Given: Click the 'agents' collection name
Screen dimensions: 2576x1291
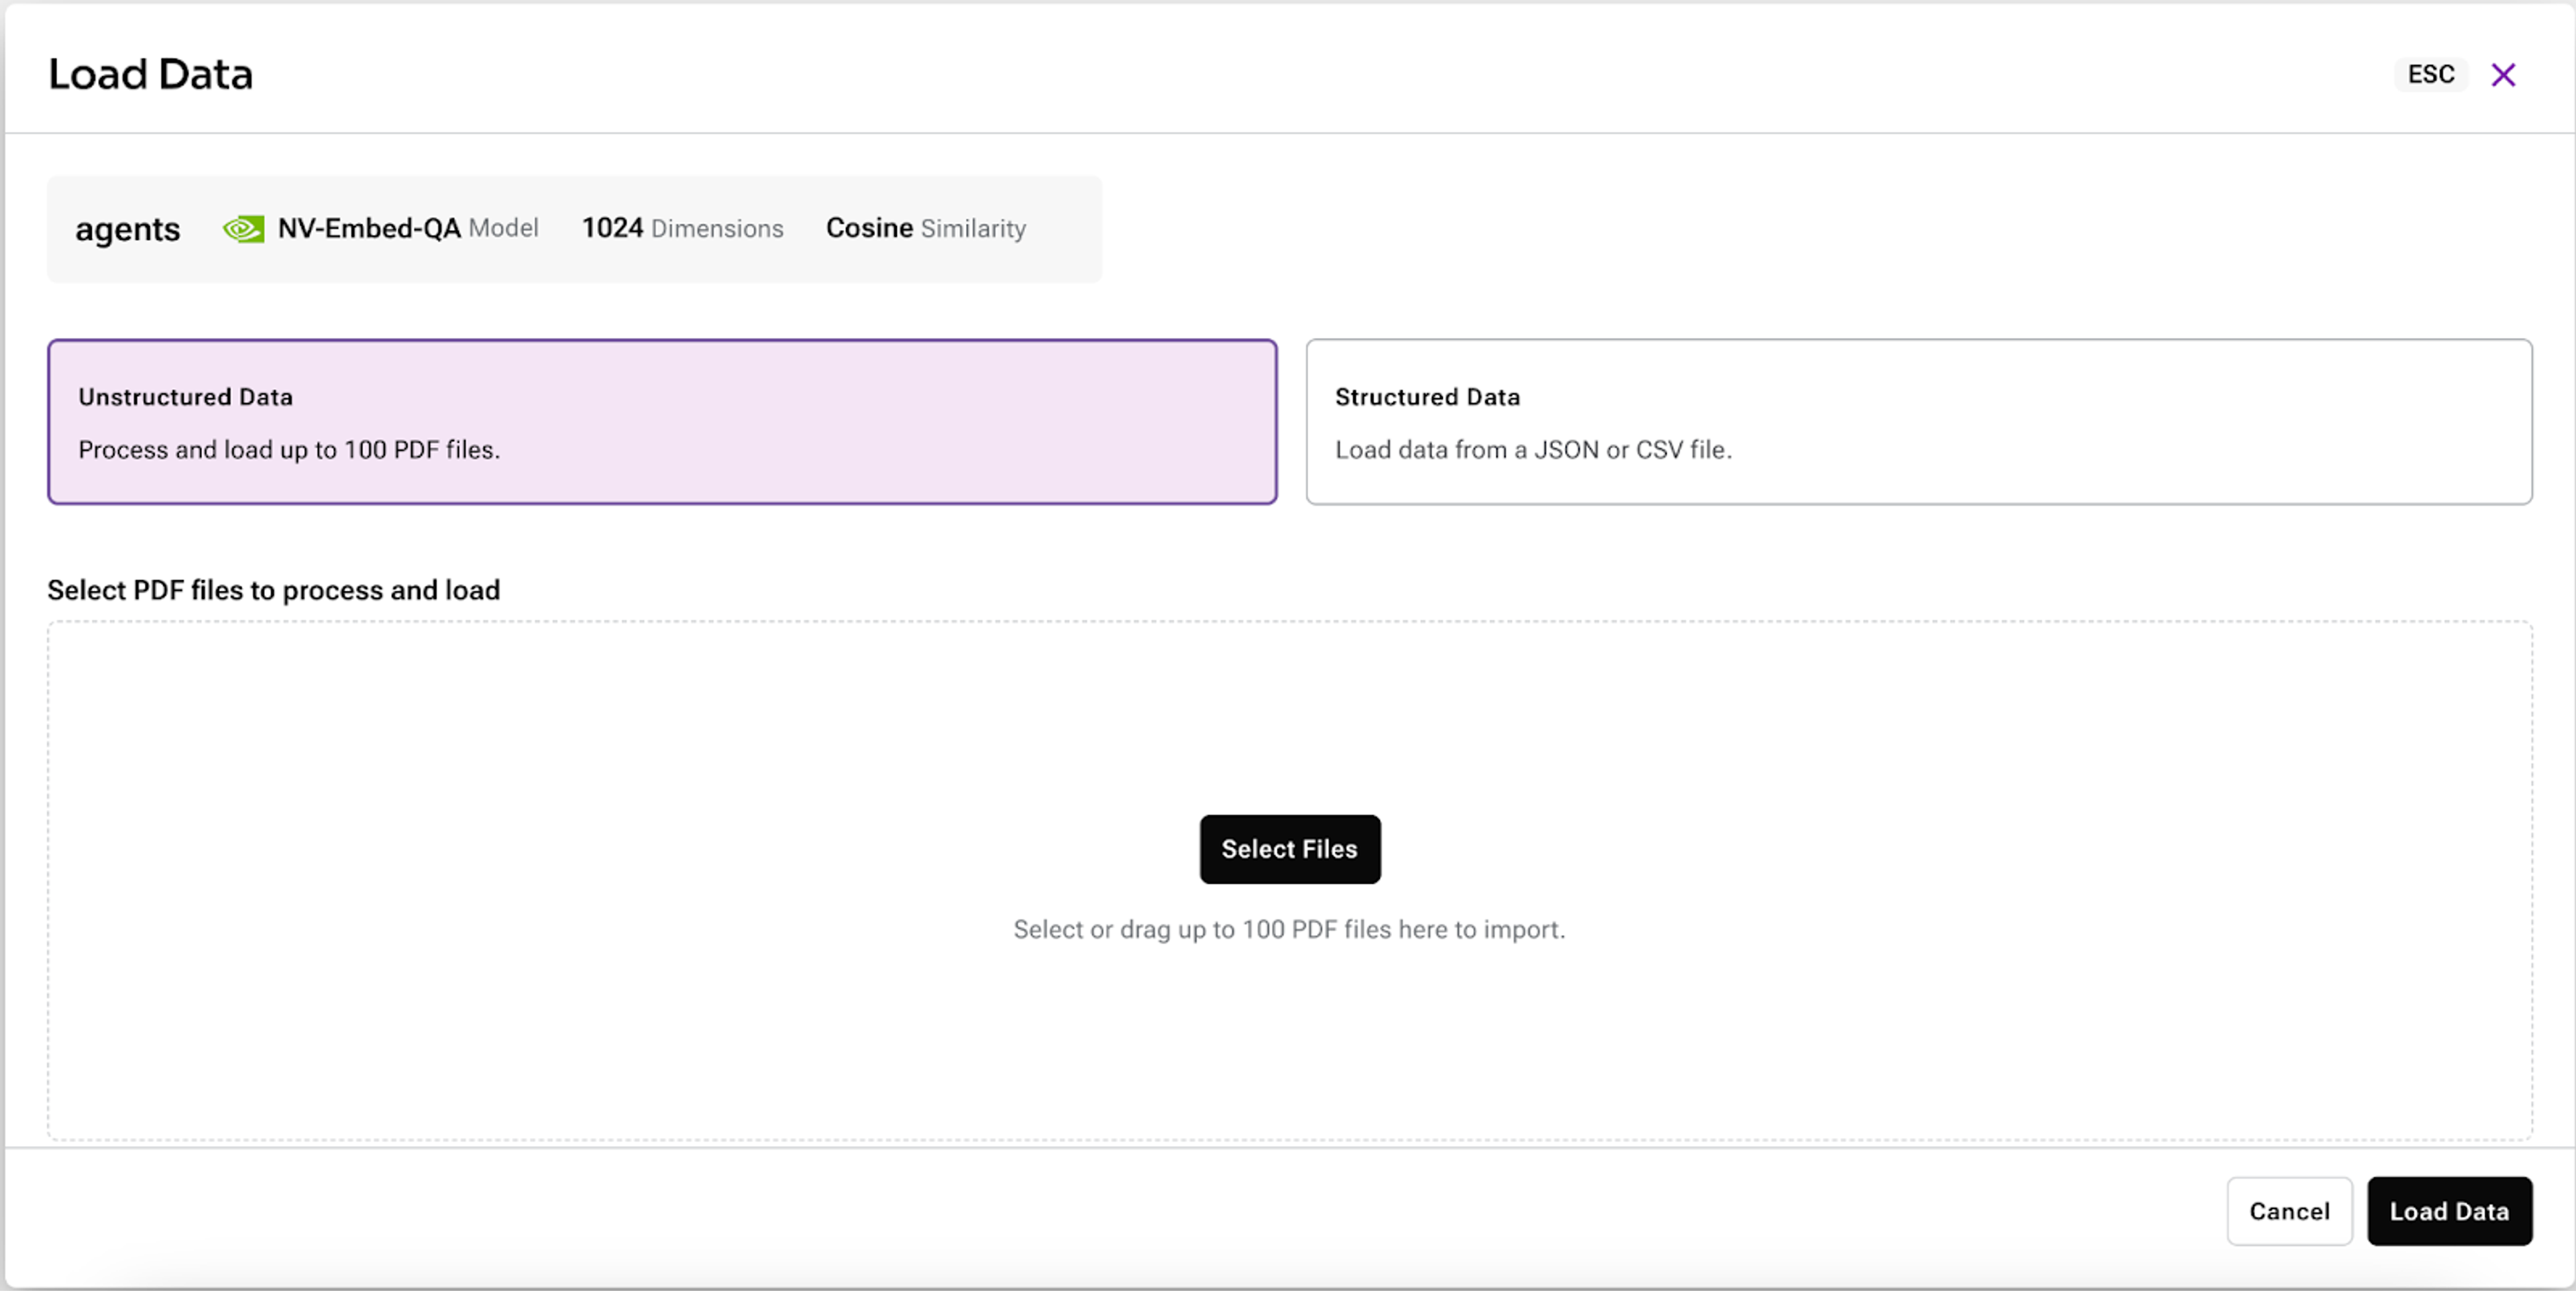Looking at the screenshot, I should tap(128, 230).
